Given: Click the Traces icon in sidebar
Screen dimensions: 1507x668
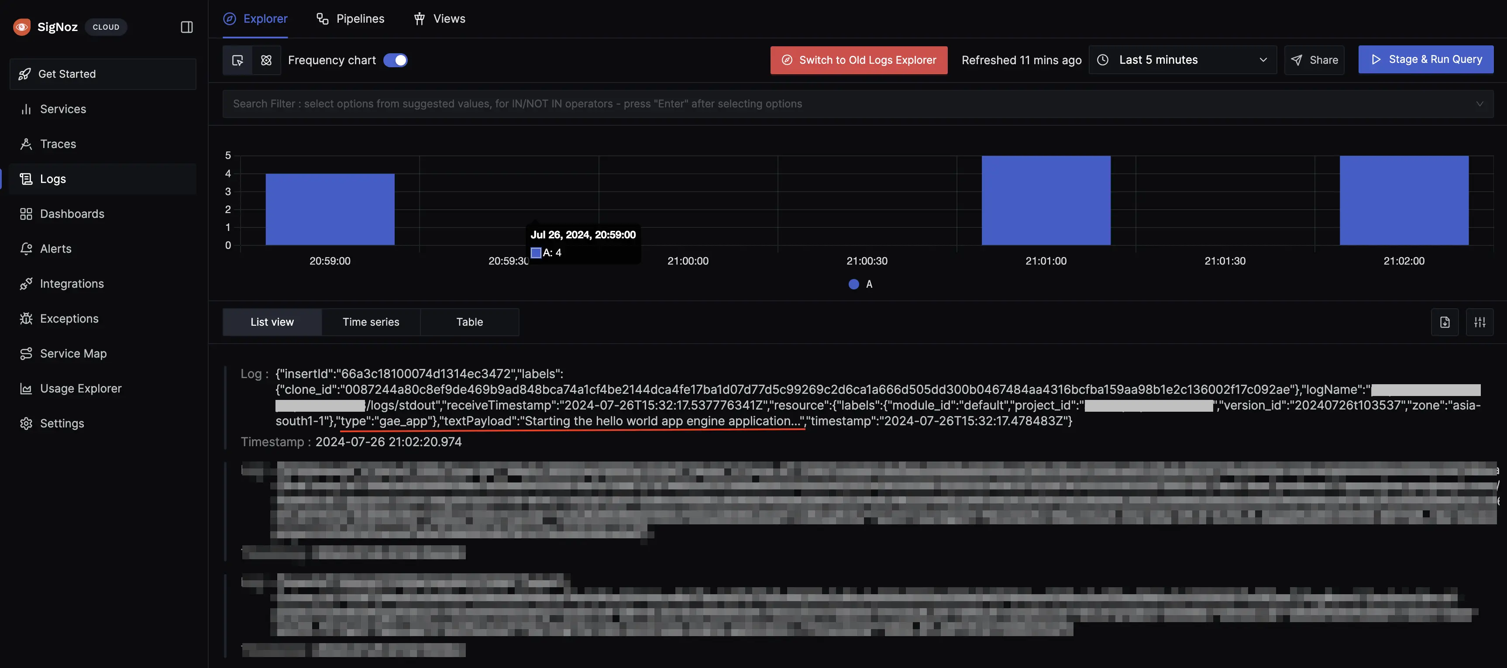Looking at the screenshot, I should point(26,144).
